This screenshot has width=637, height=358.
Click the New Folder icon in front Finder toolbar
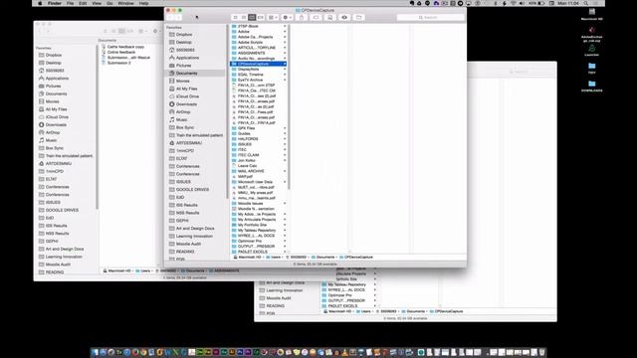point(358,18)
